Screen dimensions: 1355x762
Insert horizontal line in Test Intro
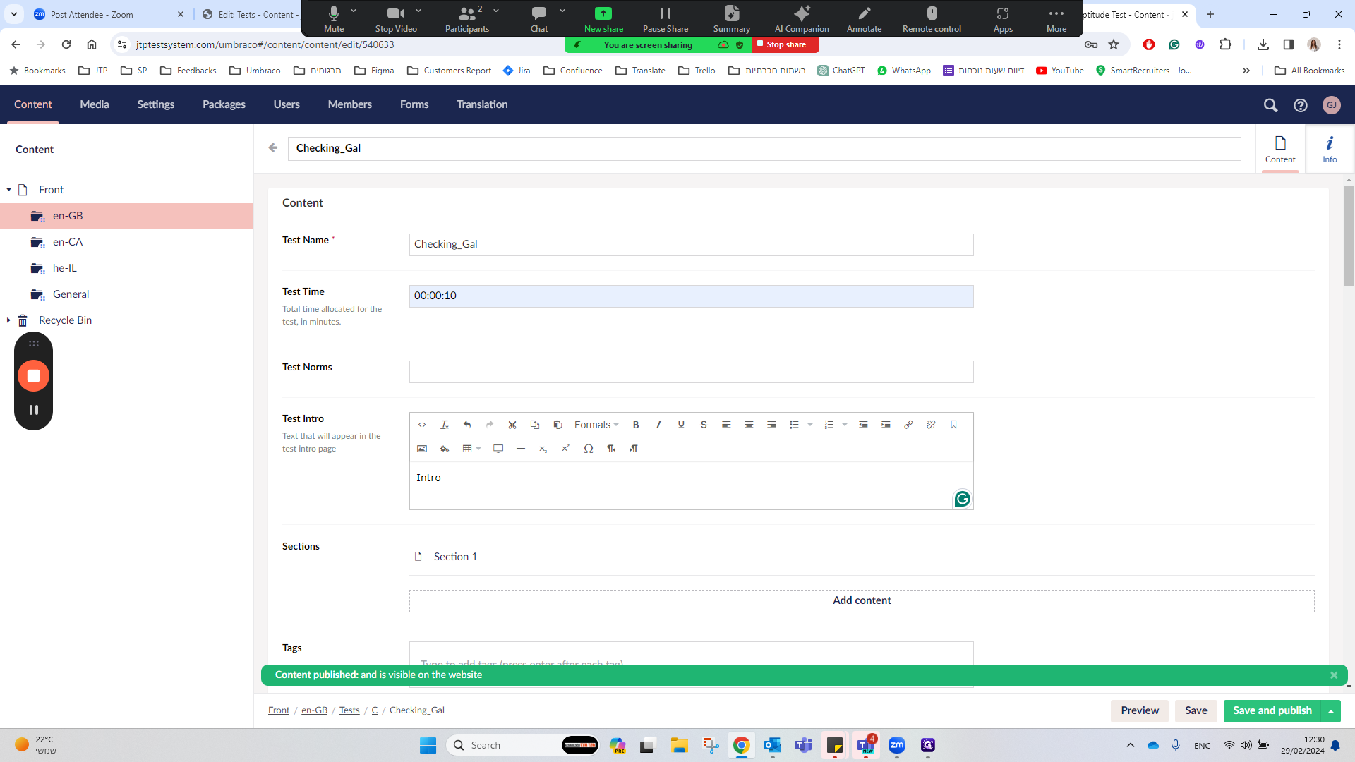(x=521, y=449)
